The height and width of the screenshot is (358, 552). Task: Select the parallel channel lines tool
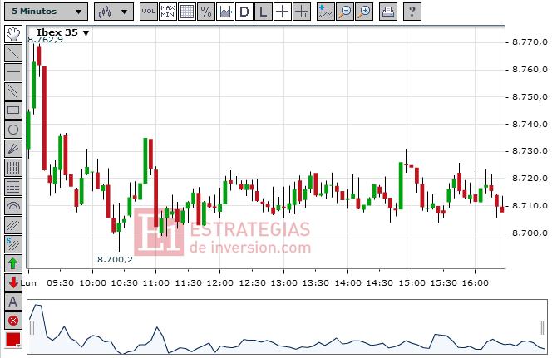13,91
